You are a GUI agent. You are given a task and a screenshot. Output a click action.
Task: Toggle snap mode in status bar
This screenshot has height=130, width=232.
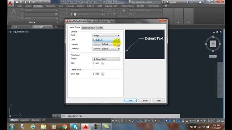pos(126,121)
